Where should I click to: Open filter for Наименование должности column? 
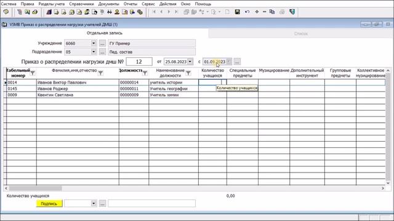pos(188,73)
